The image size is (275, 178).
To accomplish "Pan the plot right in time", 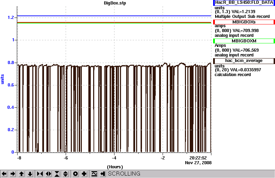I will point(13,174).
